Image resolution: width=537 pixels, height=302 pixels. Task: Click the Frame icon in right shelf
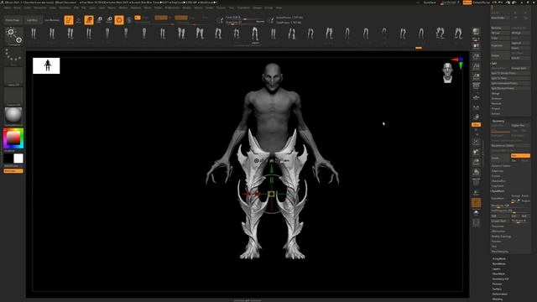(476, 142)
